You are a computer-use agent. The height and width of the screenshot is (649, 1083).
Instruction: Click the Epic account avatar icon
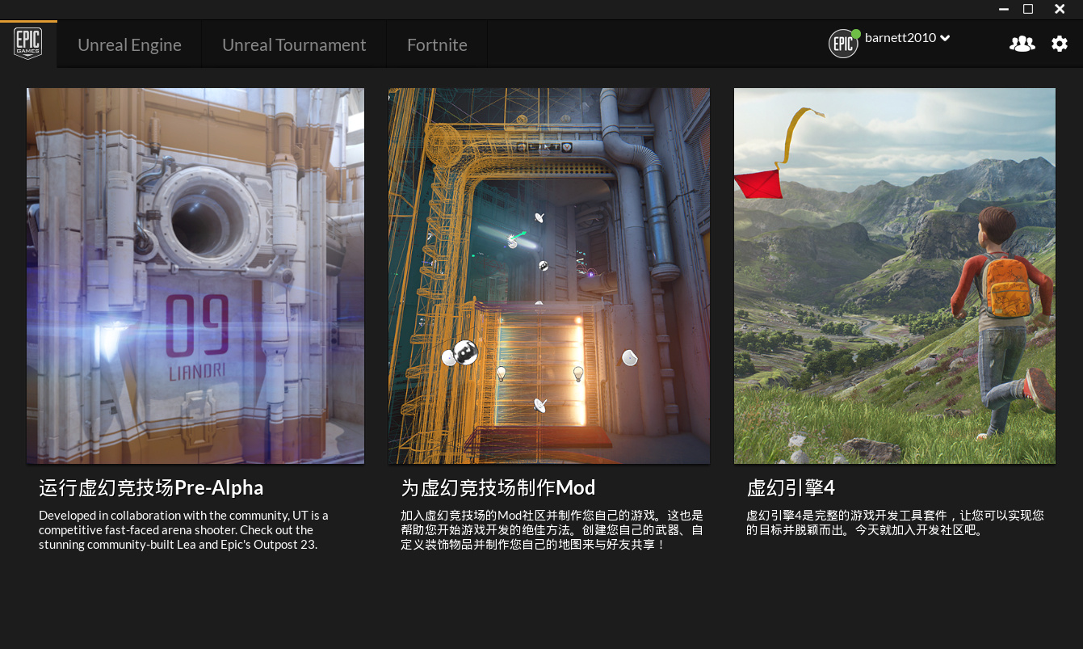click(x=843, y=44)
